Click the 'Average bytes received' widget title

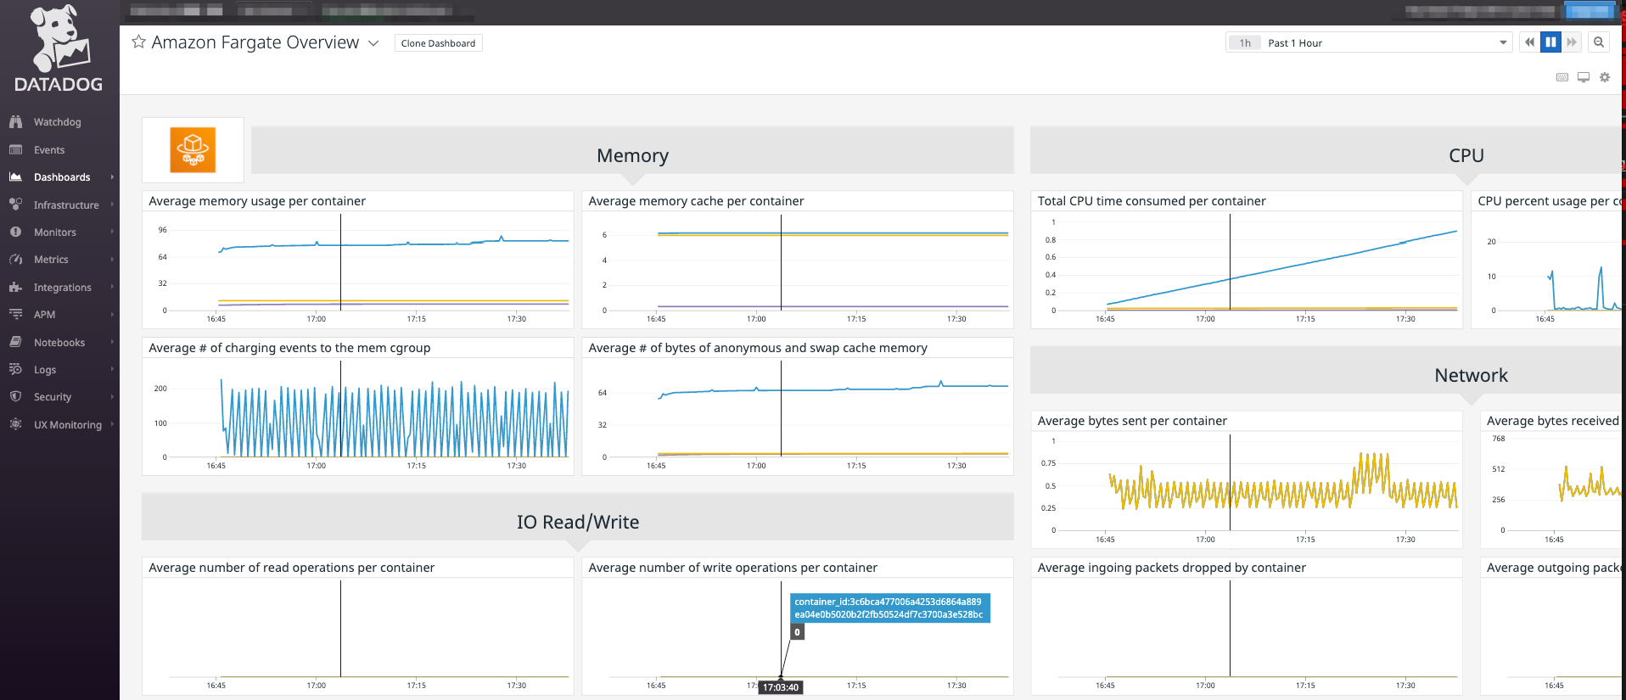click(1553, 421)
